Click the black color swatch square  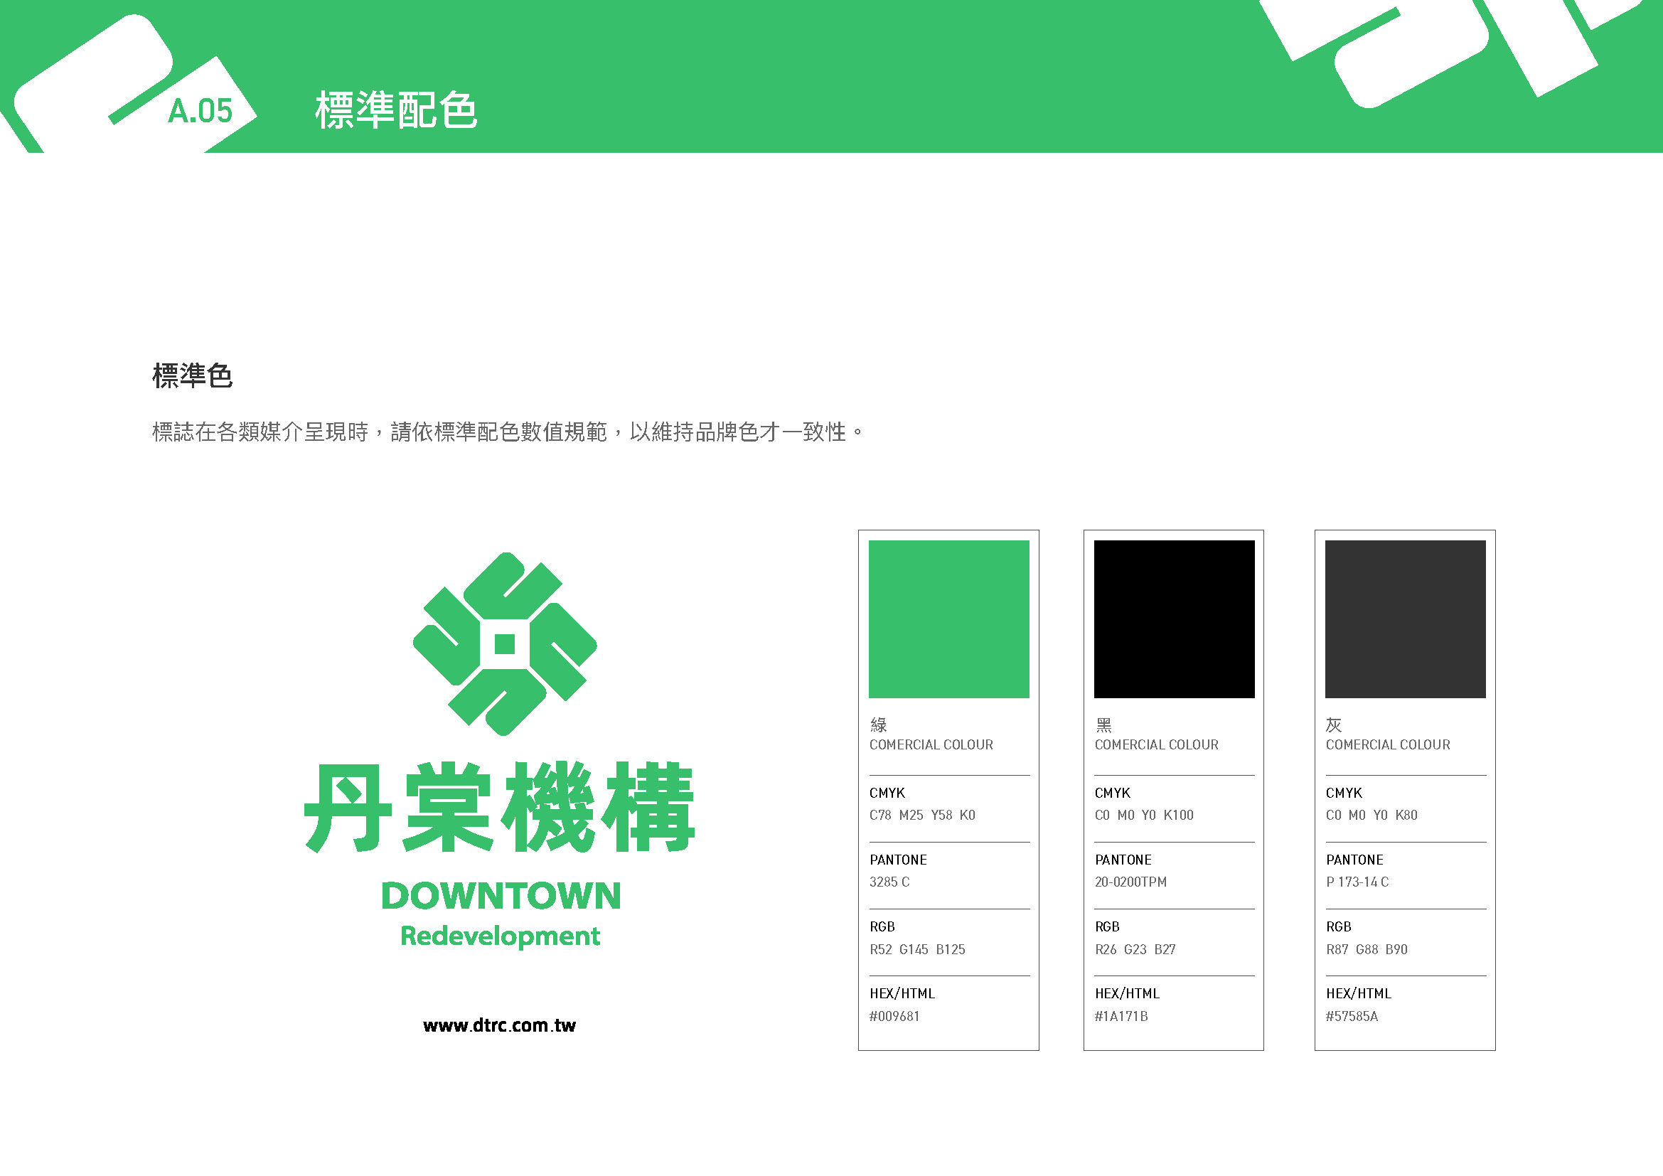click(x=1173, y=619)
